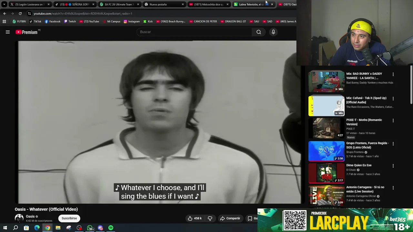Open options for Antonio Cartagena live session

pos(393,188)
